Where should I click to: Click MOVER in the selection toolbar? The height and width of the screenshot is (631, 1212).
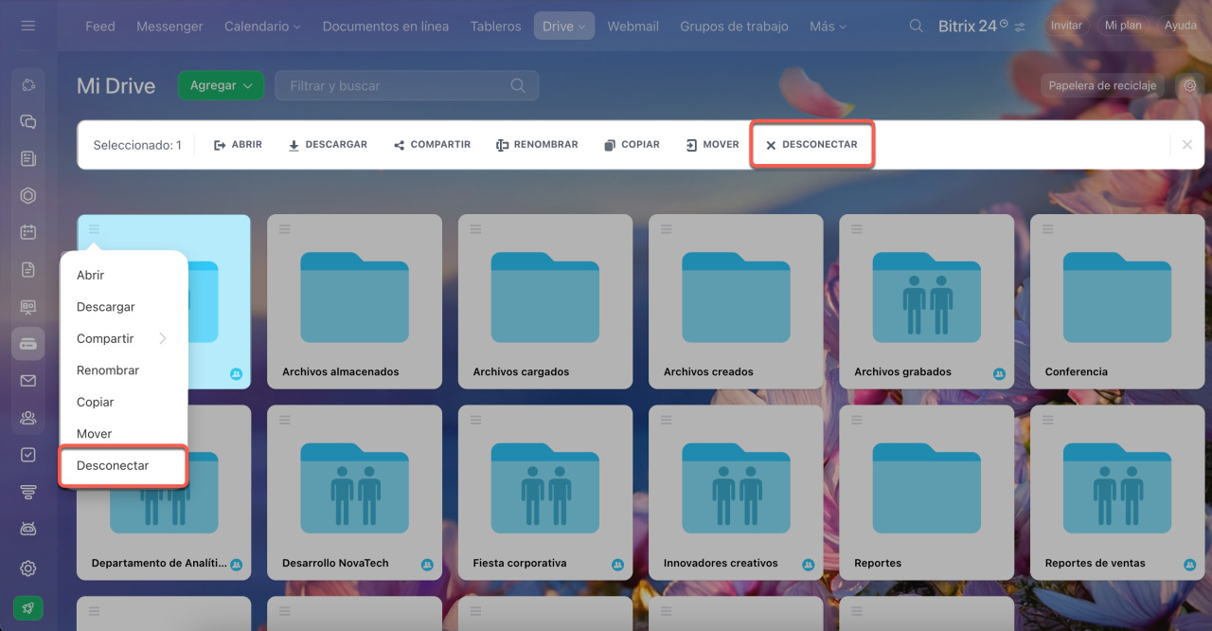pos(712,145)
